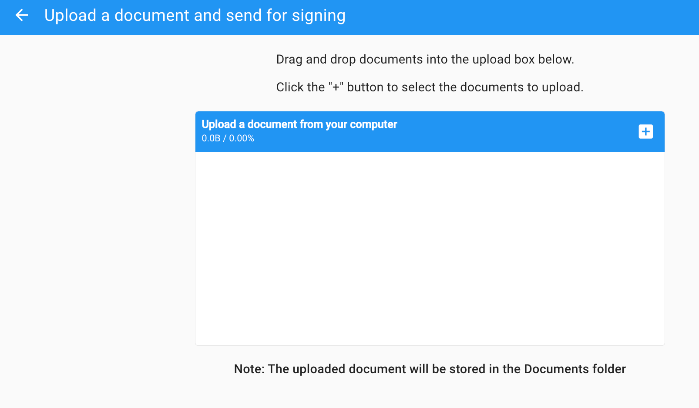
Task: Click the empty upload drop box
Action: tap(430, 248)
